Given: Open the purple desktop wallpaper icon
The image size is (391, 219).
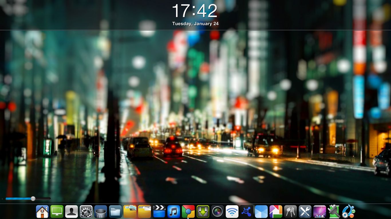Looking at the screenshot, I should coord(320,212).
